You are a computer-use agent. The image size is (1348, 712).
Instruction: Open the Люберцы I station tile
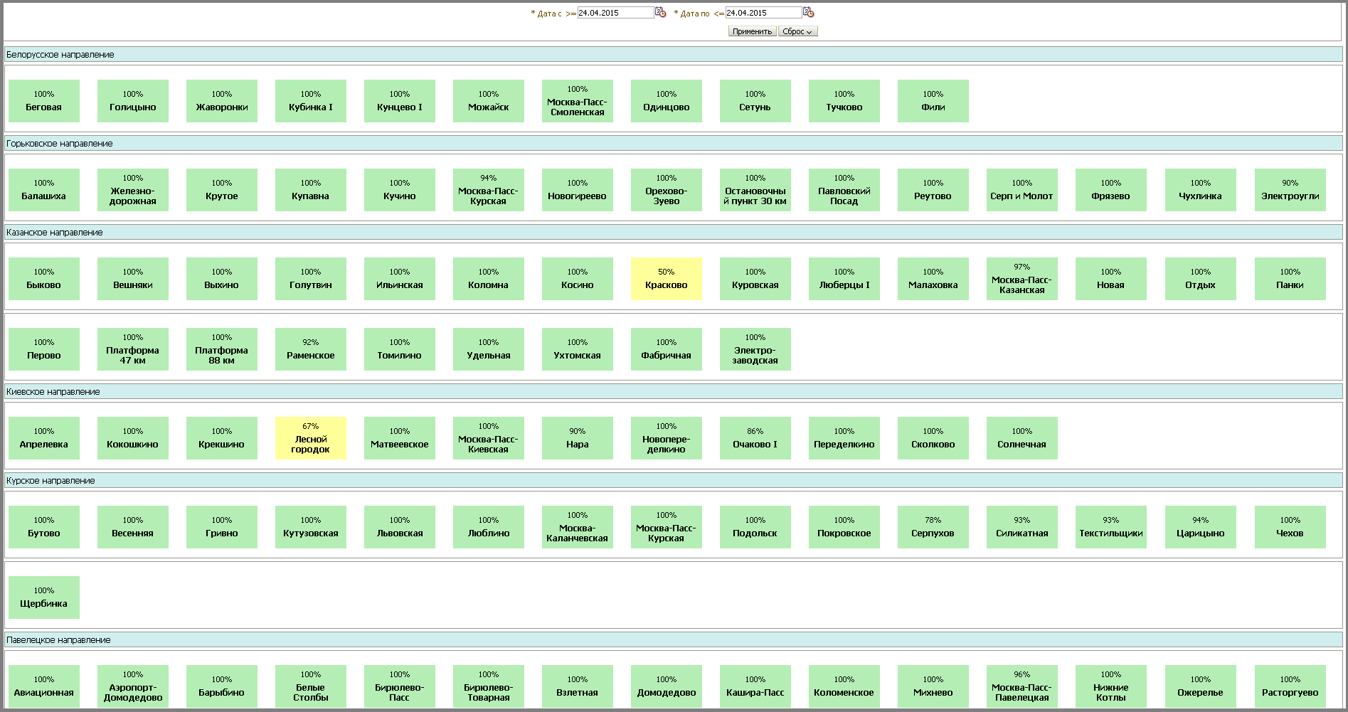pos(844,279)
